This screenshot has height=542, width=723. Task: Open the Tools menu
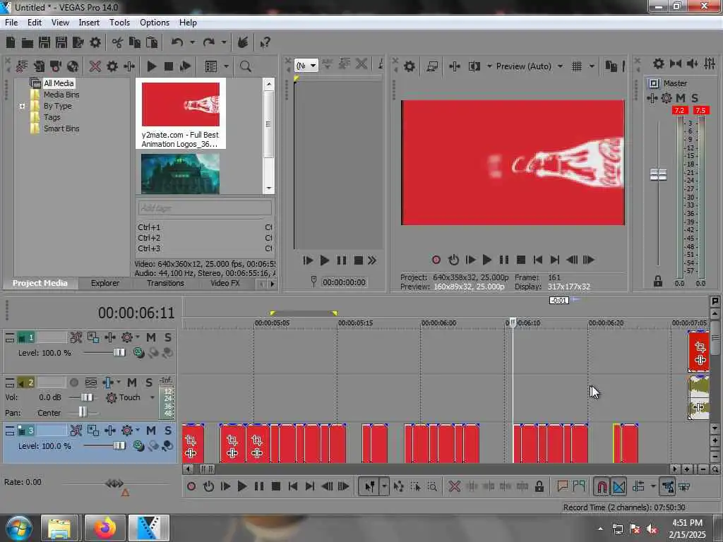tap(119, 23)
